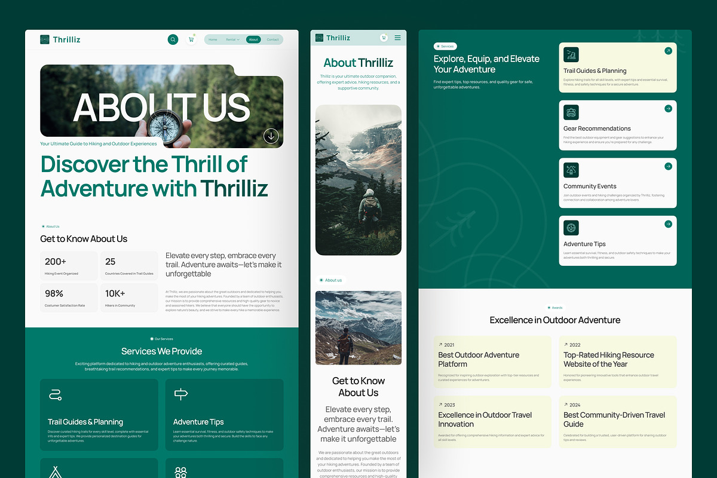Image resolution: width=717 pixels, height=478 pixels.
Task: Click the Thrilliz logo in mobile header
Action: (333, 38)
